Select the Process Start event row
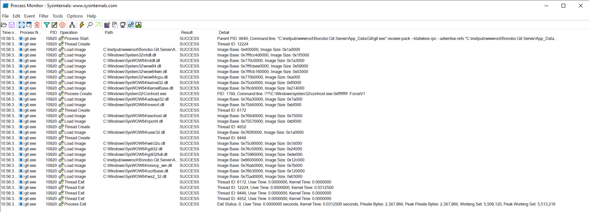589x212 pixels. point(279,38)
